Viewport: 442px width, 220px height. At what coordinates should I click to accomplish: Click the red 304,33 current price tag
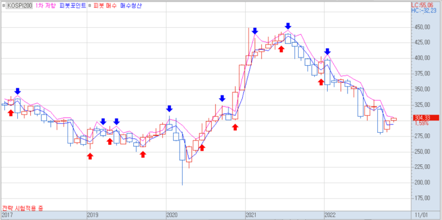[x=426, y=118]
